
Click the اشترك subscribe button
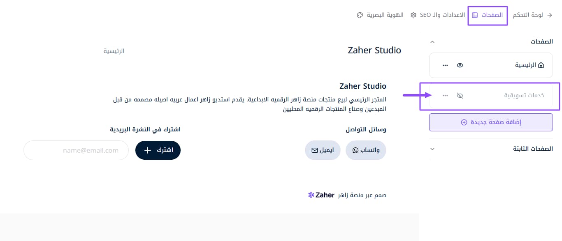tap(158, 150)
